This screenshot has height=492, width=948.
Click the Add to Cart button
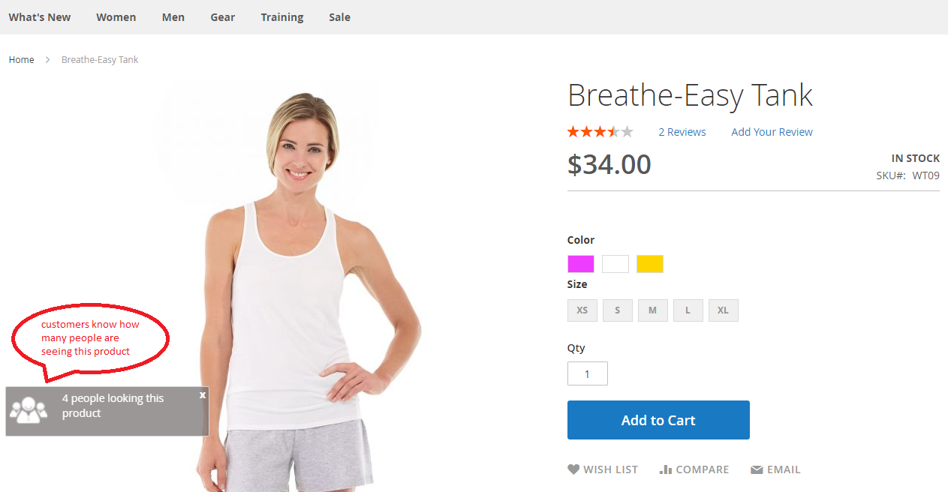click(658, 420)
